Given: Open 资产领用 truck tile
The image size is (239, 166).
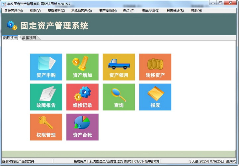Looking at the screenshot, I should (x=119, y=67).
